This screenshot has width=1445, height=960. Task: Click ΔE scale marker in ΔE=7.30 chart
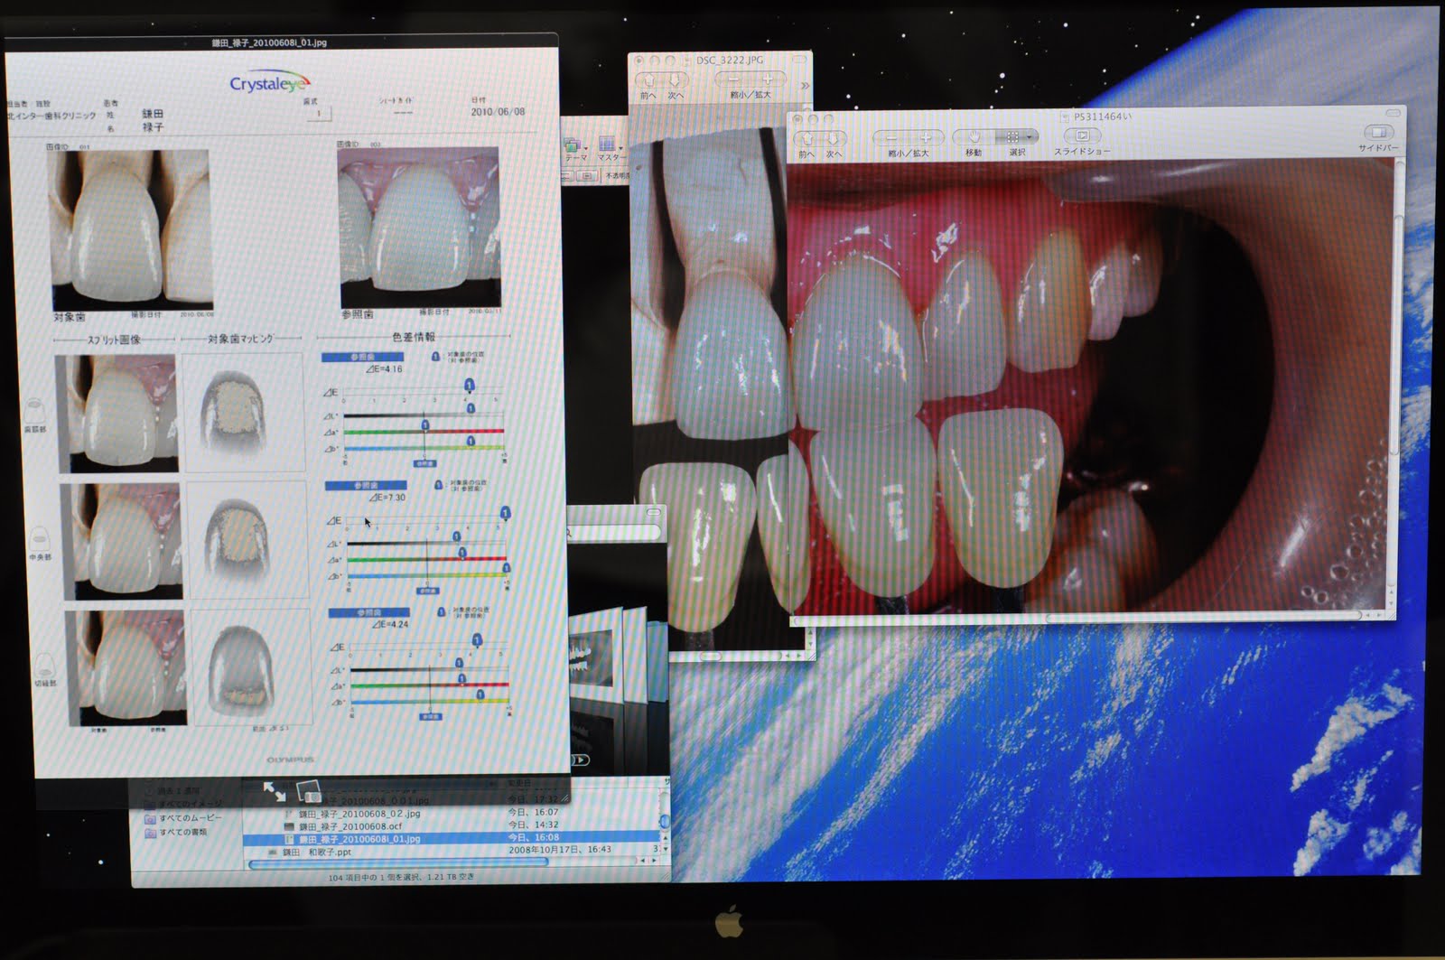[x=505, y=513]
